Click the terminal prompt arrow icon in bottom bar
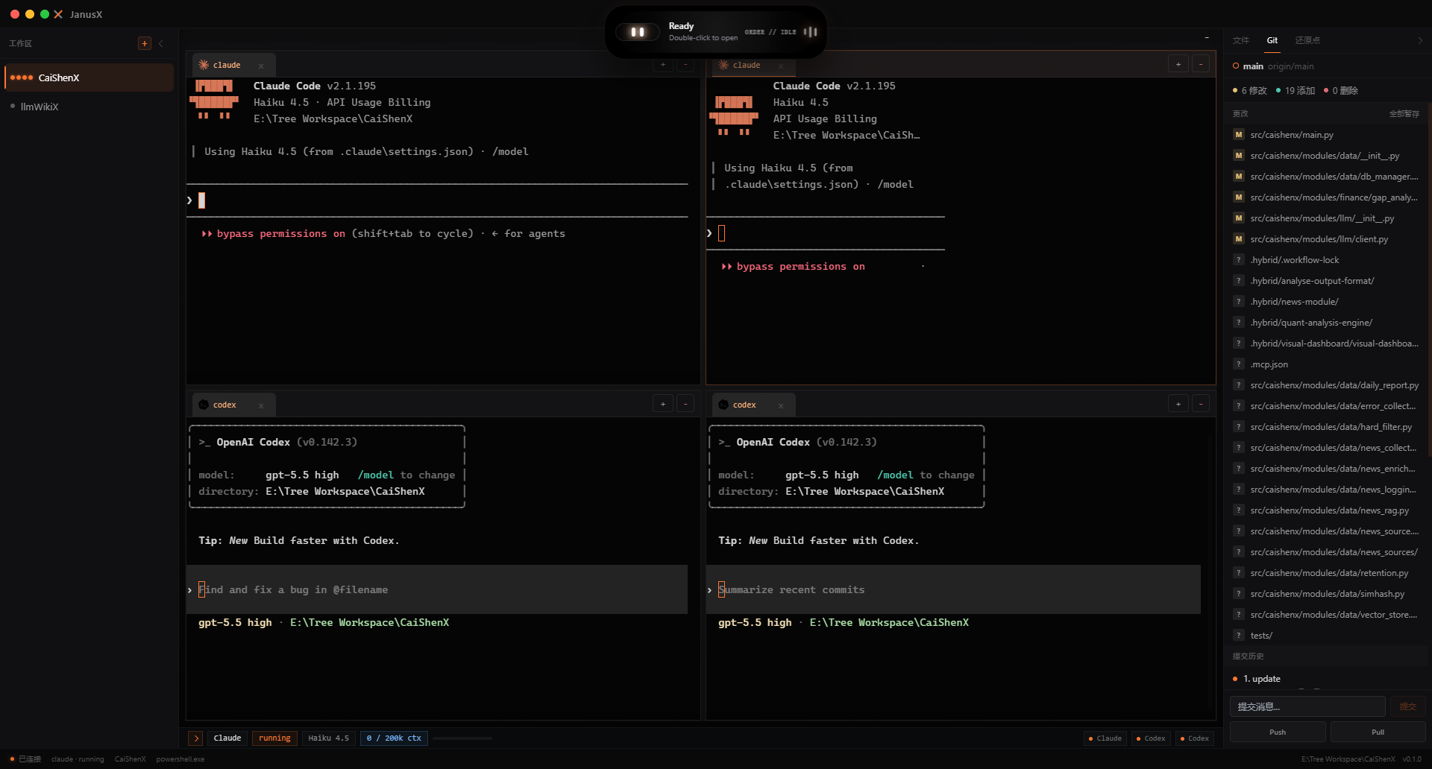 tap(196, 738)
